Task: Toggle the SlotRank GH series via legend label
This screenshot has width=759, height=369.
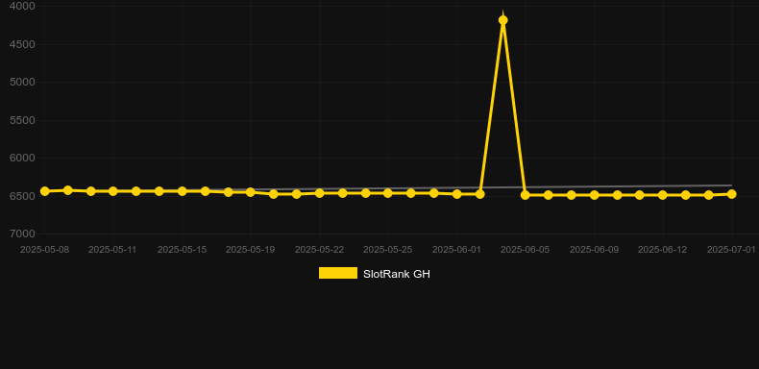Action: coord(397,274)
